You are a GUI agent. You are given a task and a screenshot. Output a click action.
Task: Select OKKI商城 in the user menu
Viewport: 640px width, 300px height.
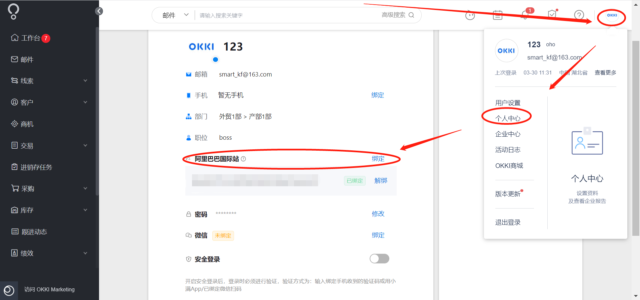tap(509, 166)
